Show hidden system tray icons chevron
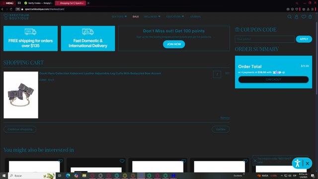318x179 pixels. pyautogui.click(x=282, y=176)
